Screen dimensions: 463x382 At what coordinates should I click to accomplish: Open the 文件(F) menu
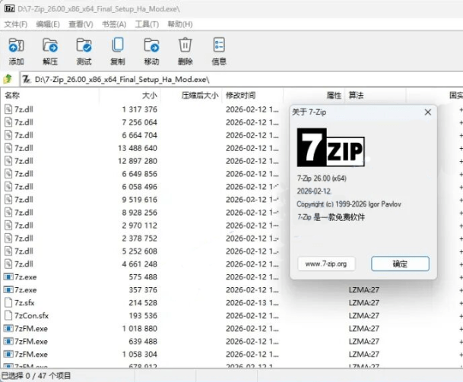click(x=16, y=24)
